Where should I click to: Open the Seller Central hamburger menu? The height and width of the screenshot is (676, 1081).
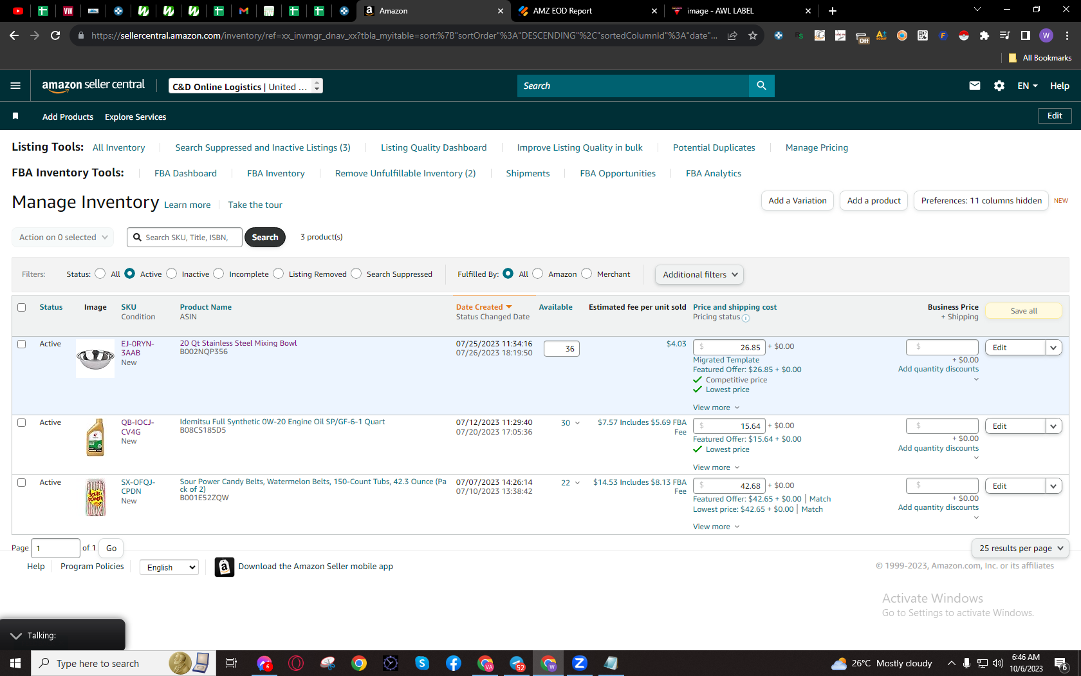(x=15, y=86)
